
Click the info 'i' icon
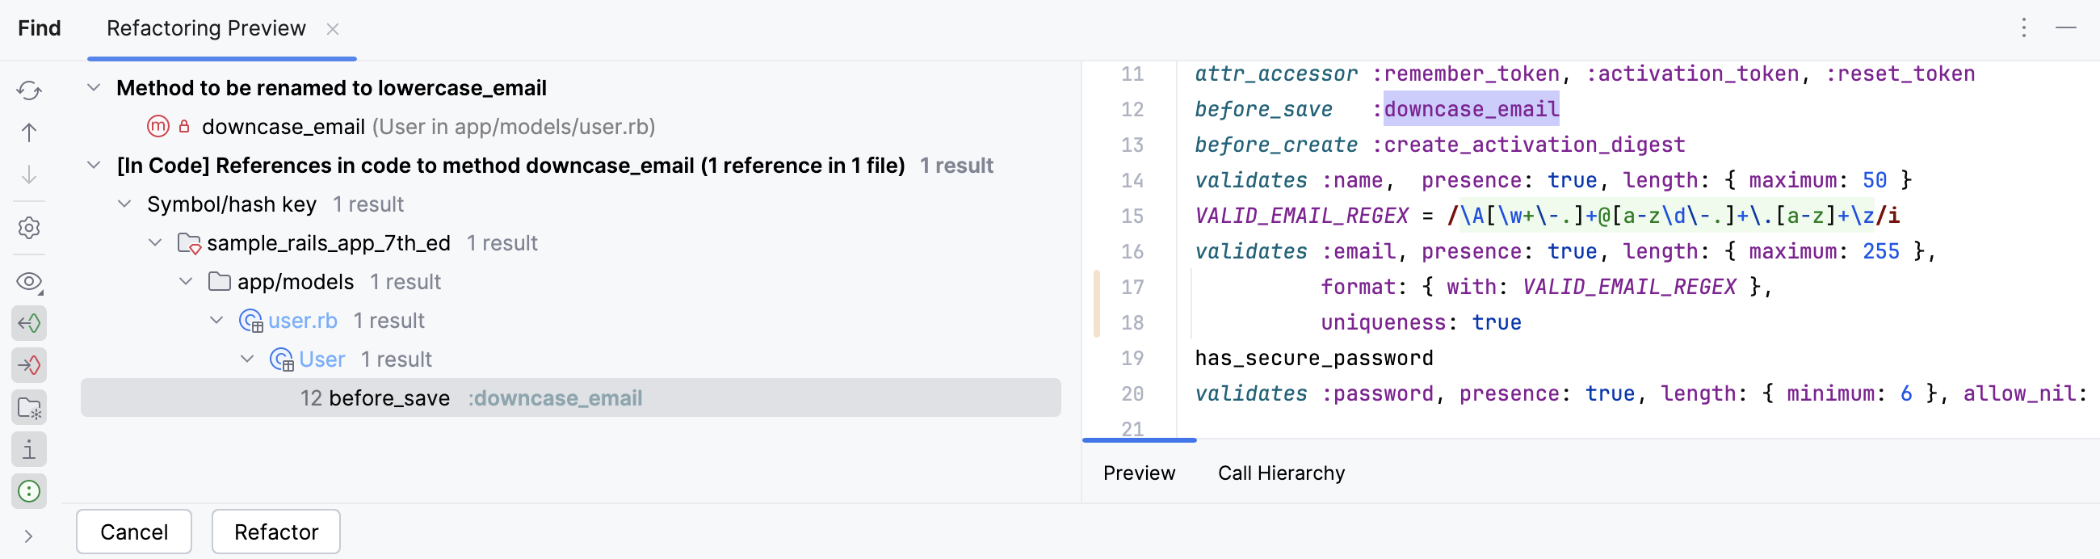29,450
